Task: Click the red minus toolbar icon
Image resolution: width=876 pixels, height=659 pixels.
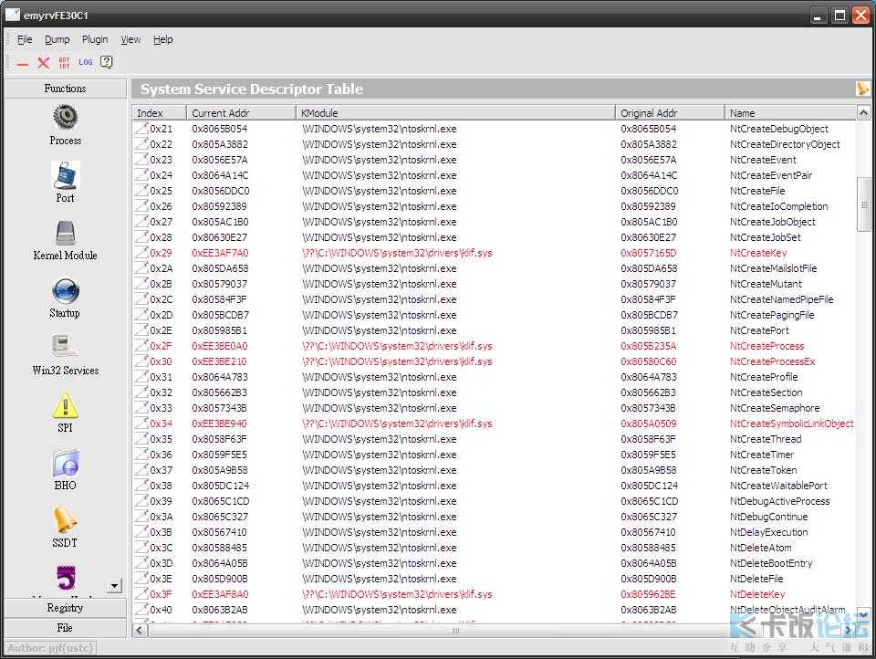Action: [23, 64]
